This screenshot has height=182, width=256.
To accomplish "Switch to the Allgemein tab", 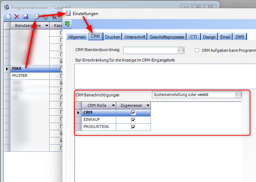I will 77,37.
